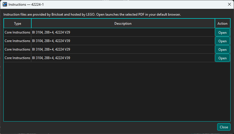Click the Brickset instruction files notice text
Screen dimensions: 234x134
tap(92, 14)
